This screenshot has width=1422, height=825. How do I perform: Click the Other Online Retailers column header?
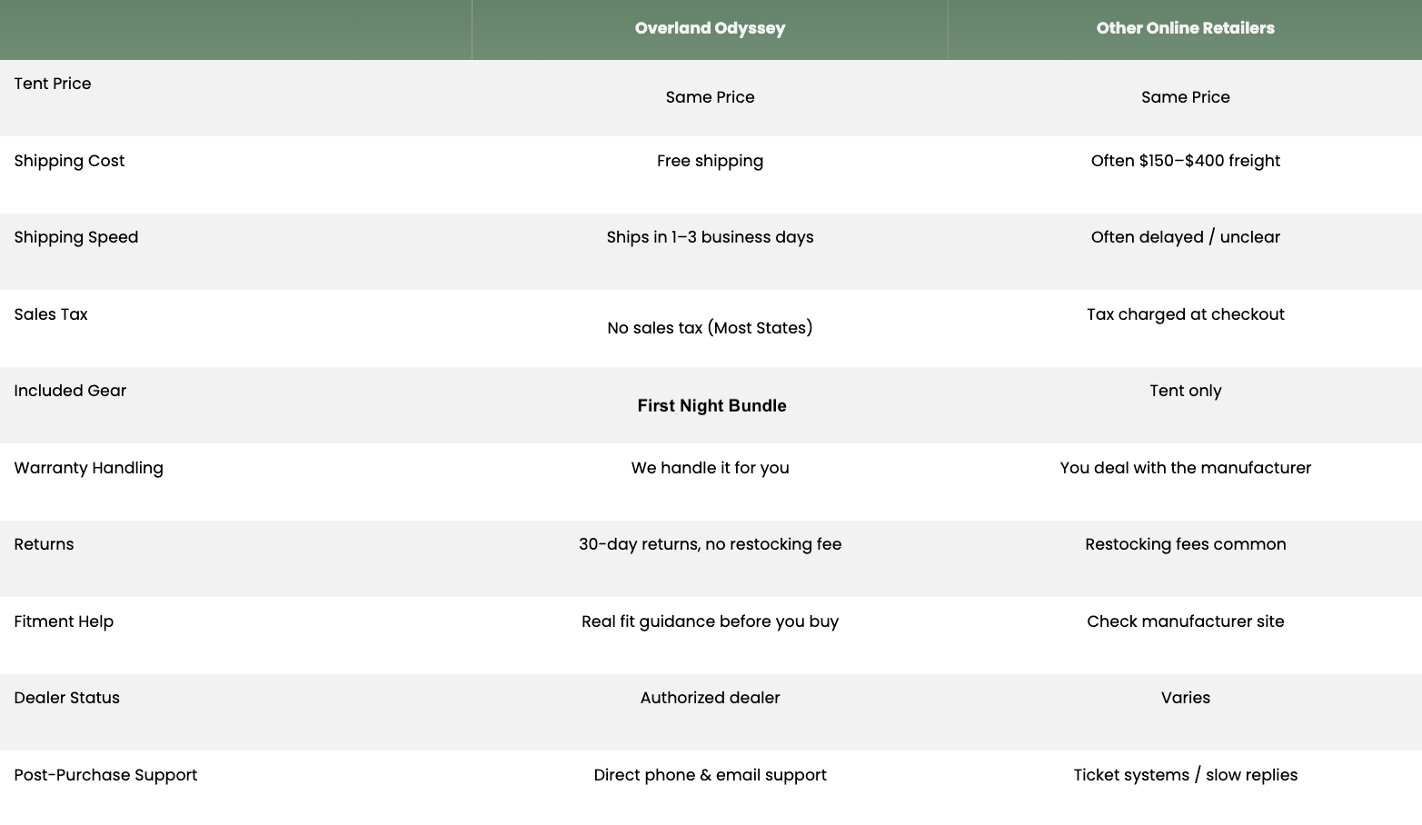click(x=1185, y=28)
